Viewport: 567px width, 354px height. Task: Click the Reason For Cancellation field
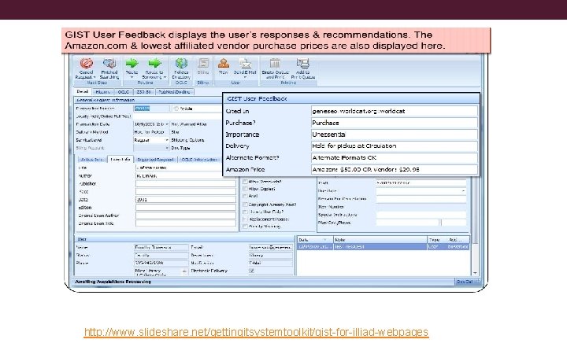[x=421, y=199]
